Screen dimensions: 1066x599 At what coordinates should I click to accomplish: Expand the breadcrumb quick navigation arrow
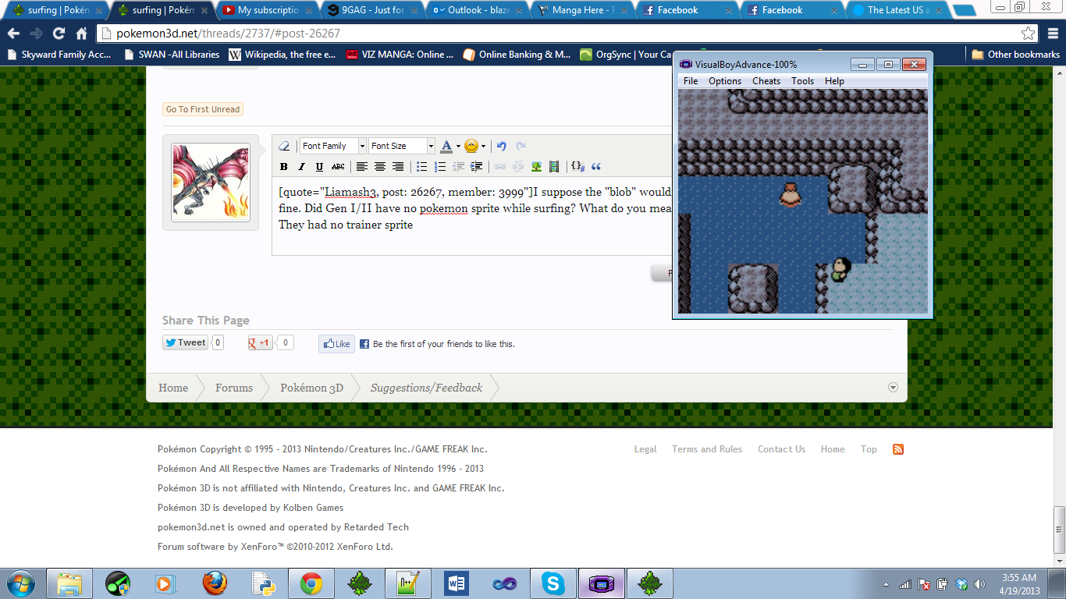click(x=894, y=388)
